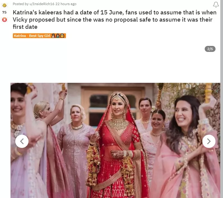The width and height of the screenshot is (223, 198).
Task: Go to previous gallery image
Action: [22, 141]
